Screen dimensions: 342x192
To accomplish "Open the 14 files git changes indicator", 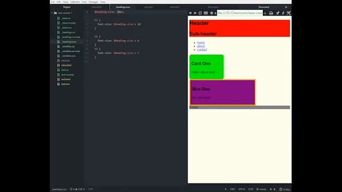I will pos(285,189).
